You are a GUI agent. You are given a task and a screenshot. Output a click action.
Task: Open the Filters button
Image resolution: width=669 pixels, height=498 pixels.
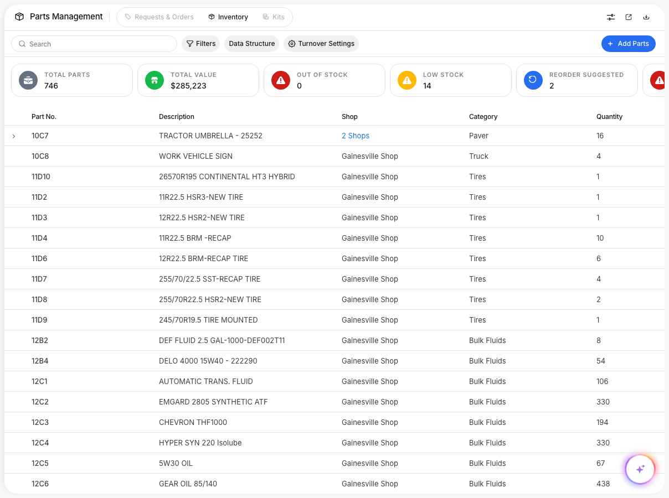(201, 44)
